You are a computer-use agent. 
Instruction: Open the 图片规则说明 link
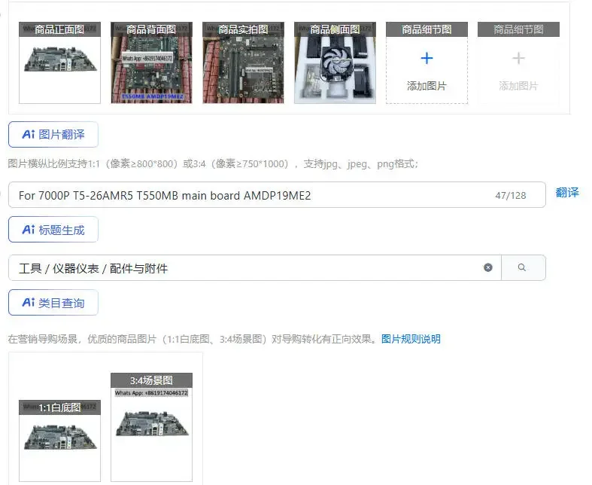click(411, 339)
